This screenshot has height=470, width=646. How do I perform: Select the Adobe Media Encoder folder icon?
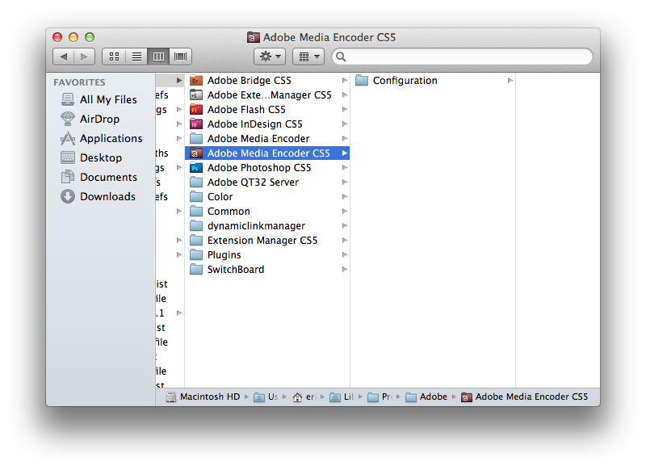tap(196, 138)
